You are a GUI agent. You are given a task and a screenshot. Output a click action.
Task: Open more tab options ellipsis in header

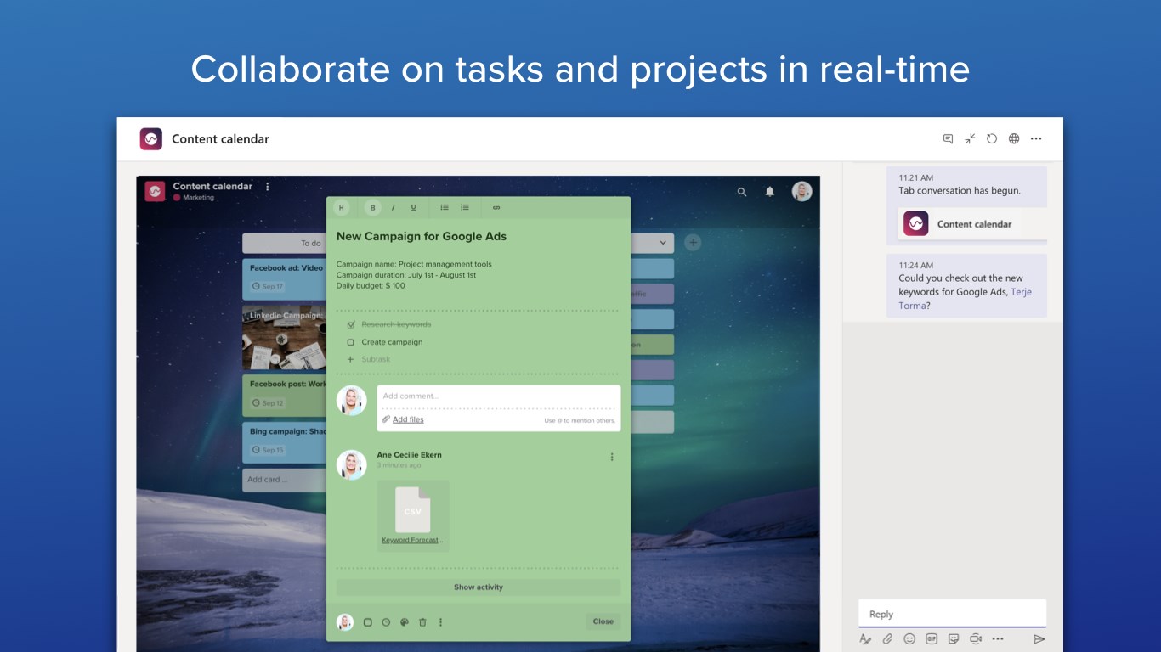[x=1036, y=138]
